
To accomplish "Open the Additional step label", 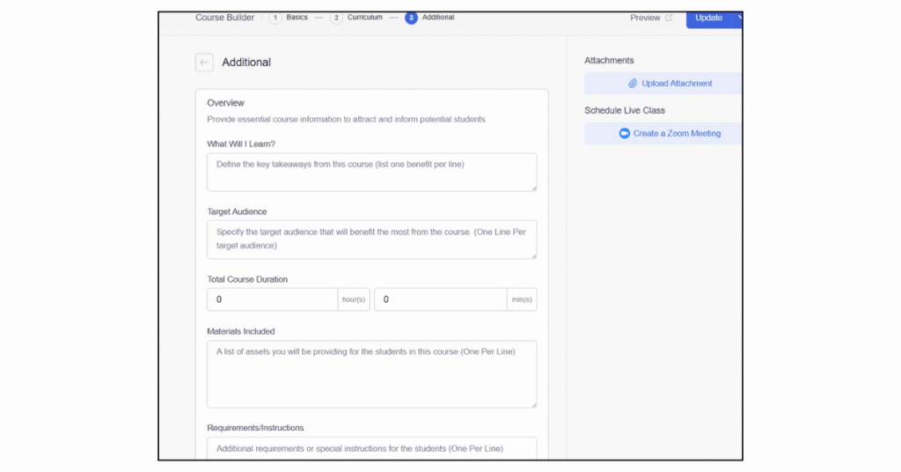I will [x=438, y=18].
